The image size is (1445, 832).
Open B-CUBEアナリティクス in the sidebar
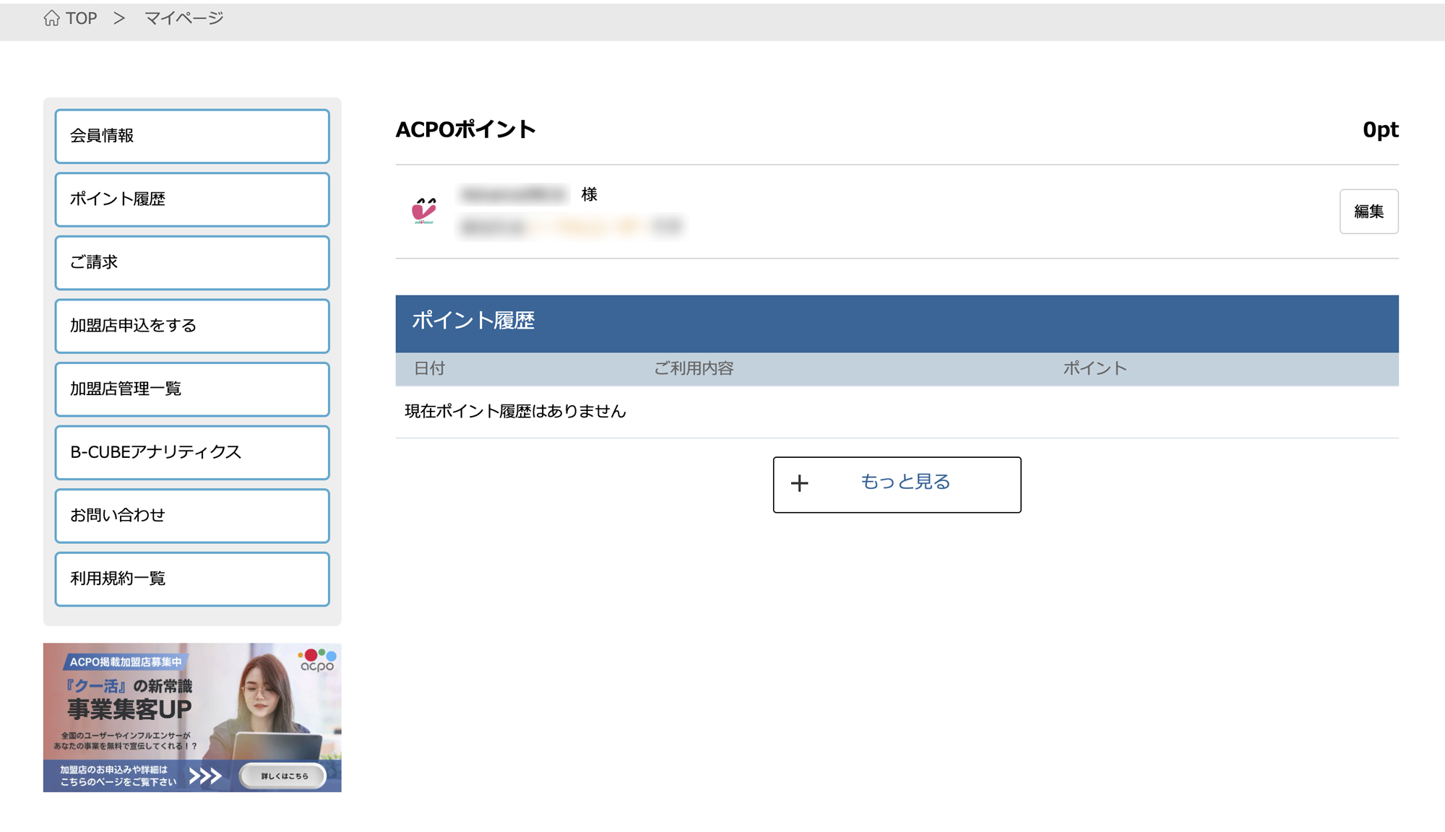pyautogui.click(x=192, y=452)
